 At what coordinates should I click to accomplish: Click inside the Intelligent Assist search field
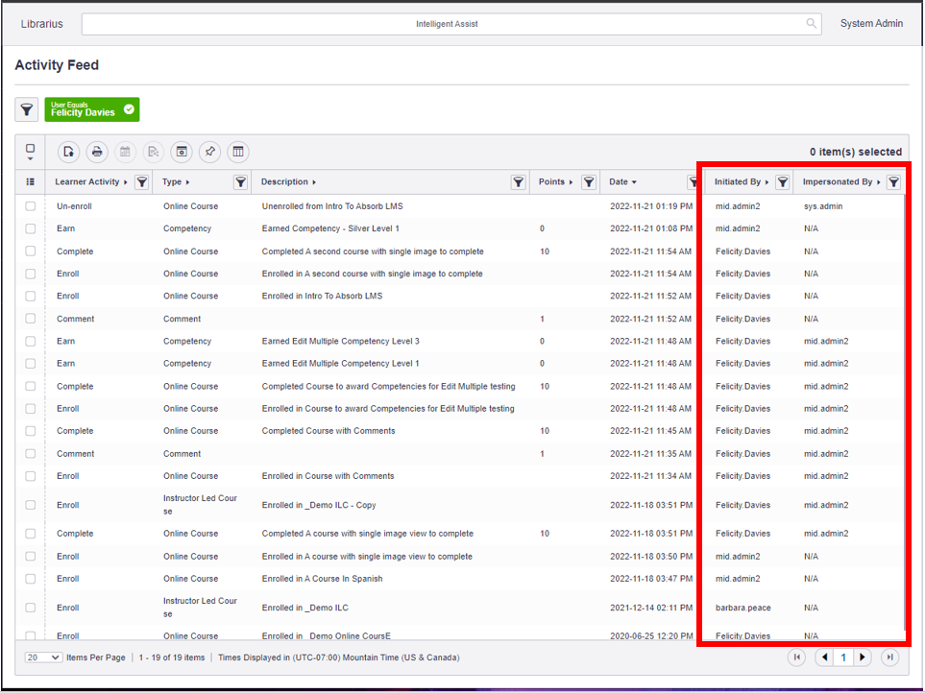point(445,23)
